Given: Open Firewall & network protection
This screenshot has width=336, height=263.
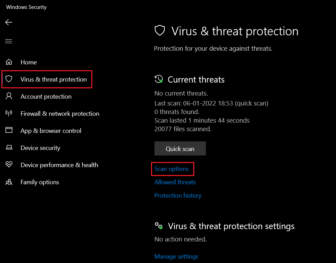Looking at the screenshot, I should (60, 114).
